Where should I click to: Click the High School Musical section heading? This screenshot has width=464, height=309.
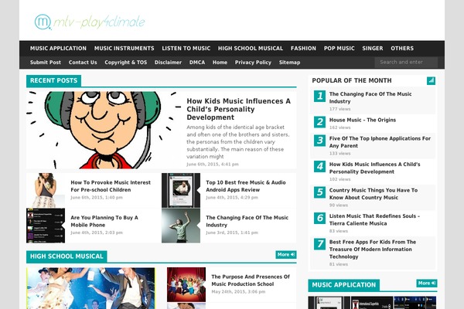[x=67, y=256]
